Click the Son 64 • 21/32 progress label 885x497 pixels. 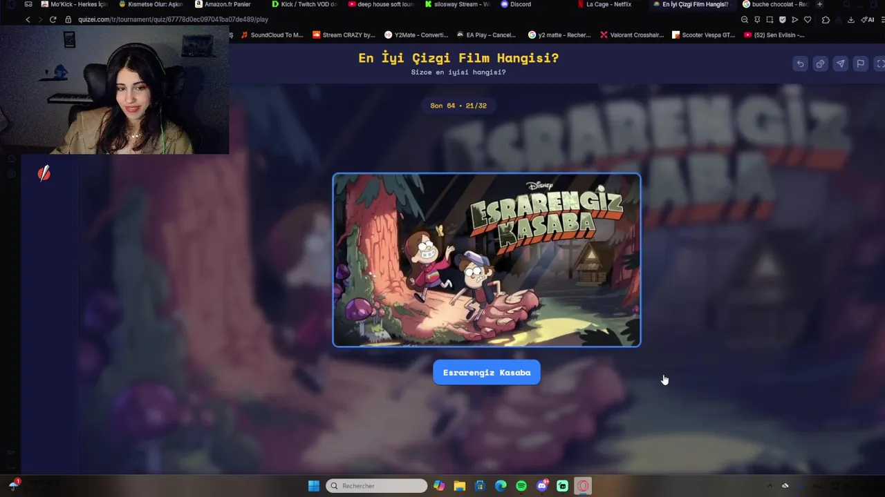458,106
